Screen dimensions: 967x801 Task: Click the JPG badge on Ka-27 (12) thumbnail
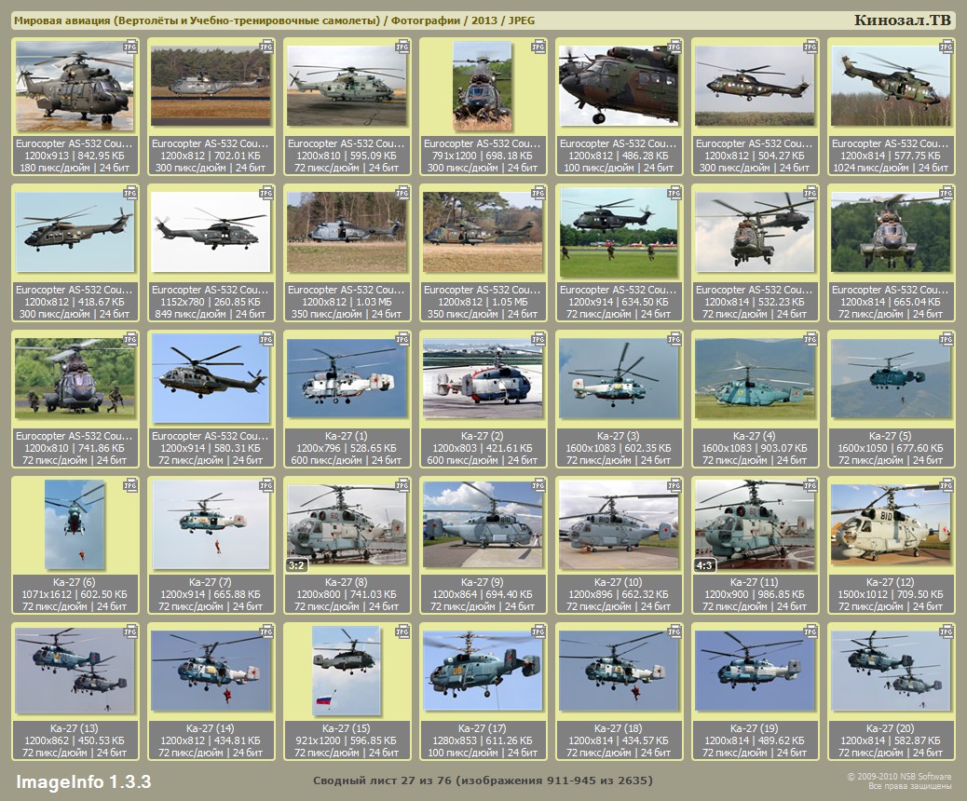coord(946,485)
